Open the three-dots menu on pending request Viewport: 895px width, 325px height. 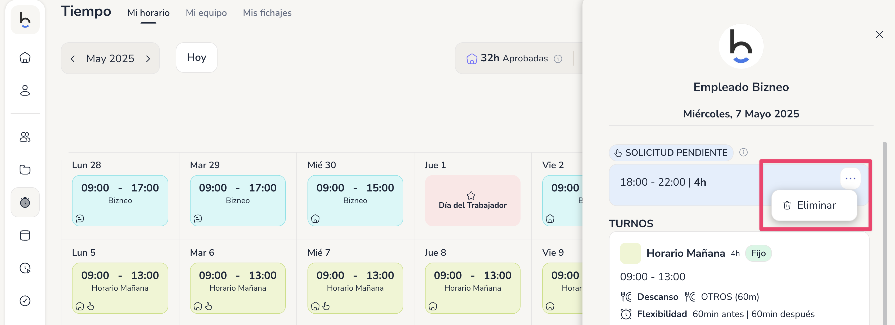(850, 178)
